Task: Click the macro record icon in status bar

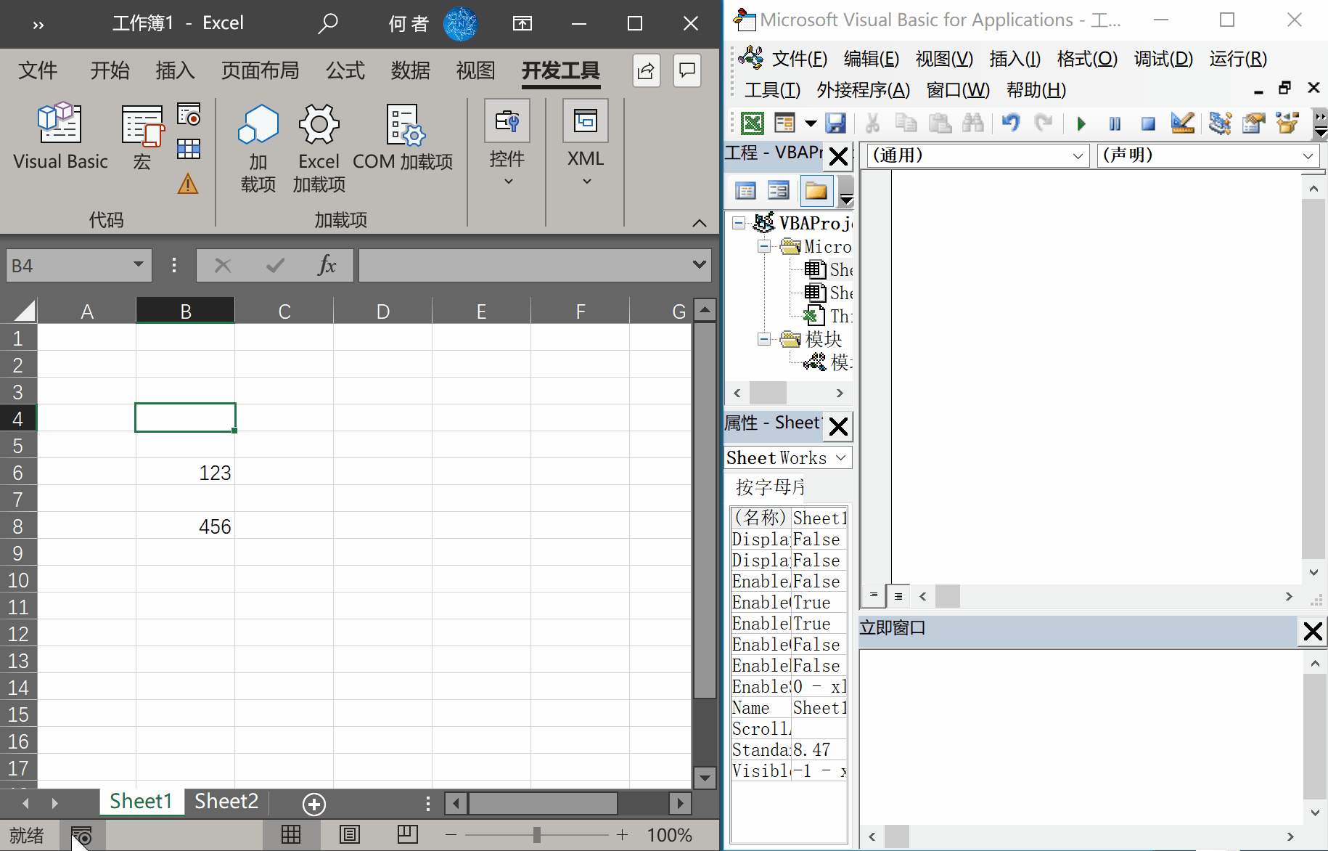Action: click(x=81, y=836)
